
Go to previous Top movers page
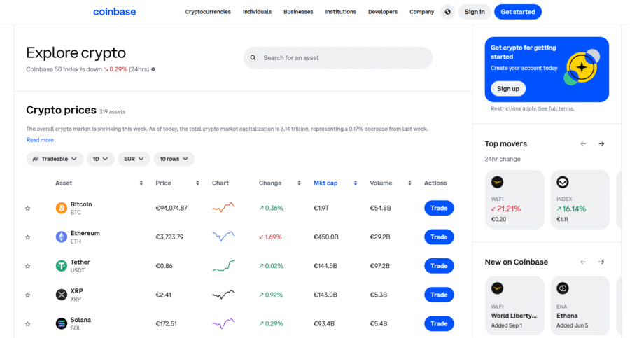pyautogui.click(x=583, y=143)
